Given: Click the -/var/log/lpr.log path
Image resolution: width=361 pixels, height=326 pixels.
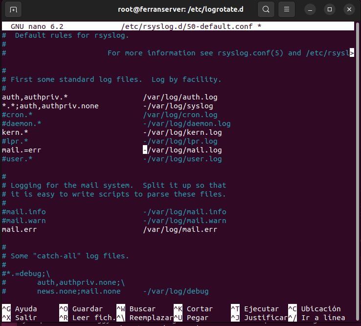Looking at the screenshot, I should pos(180,141).
